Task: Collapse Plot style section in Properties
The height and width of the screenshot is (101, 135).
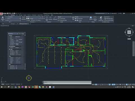Action: tap(22, 49)
